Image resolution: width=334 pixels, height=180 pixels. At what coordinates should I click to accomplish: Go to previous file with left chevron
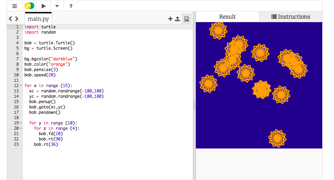pyautogui.click(x=11, y=19)
